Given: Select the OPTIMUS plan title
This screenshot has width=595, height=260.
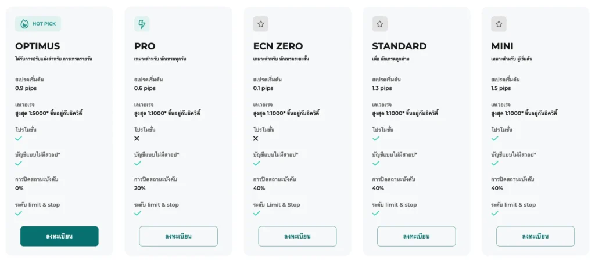Looking at the screenshot, I should (x=37, y=46).
